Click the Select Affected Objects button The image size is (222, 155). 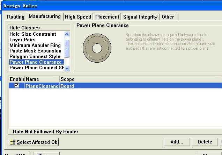34,142
